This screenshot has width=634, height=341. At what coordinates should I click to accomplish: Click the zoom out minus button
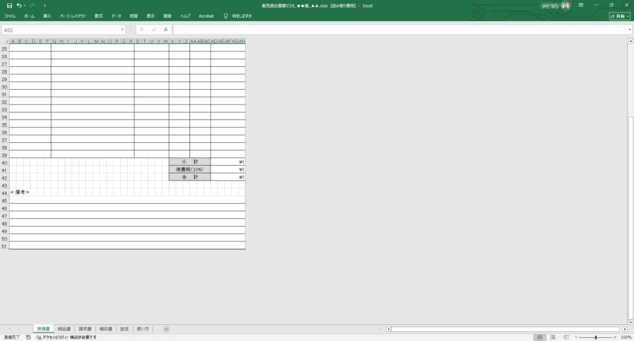pyautogui.click(x=576, y=337)
